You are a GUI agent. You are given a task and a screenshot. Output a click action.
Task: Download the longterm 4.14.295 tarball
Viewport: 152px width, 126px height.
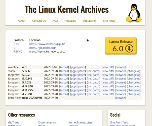pyautogui.click(x=64, y=90)
